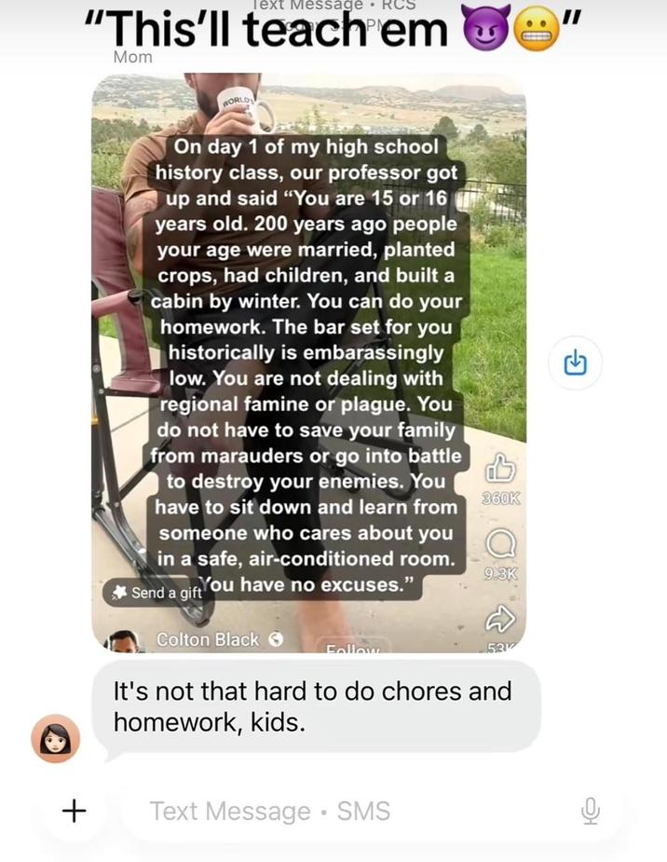The height and width of the screenshot is (862, 667).
Task: Tap the Follow button
Action: click(353, 648)
